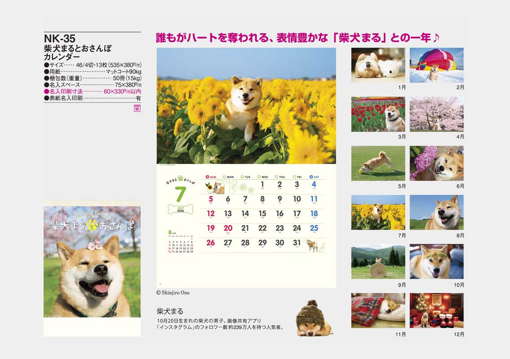Click the SUN weekday header

coord(211,177)
